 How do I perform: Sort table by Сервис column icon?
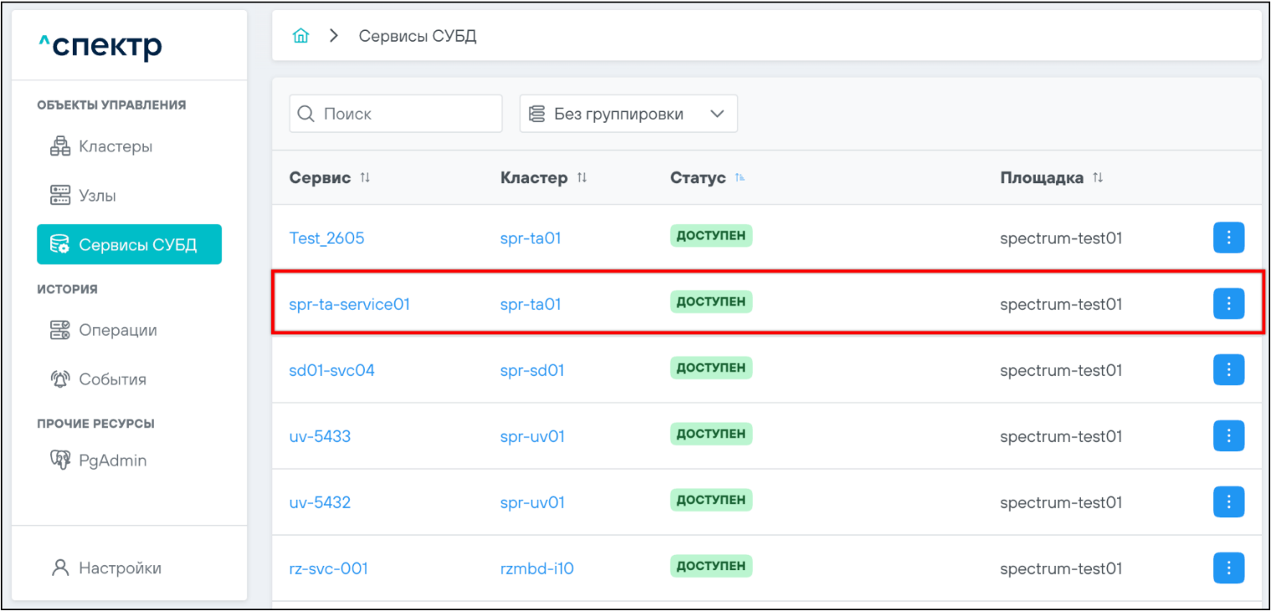coord(365,178)
